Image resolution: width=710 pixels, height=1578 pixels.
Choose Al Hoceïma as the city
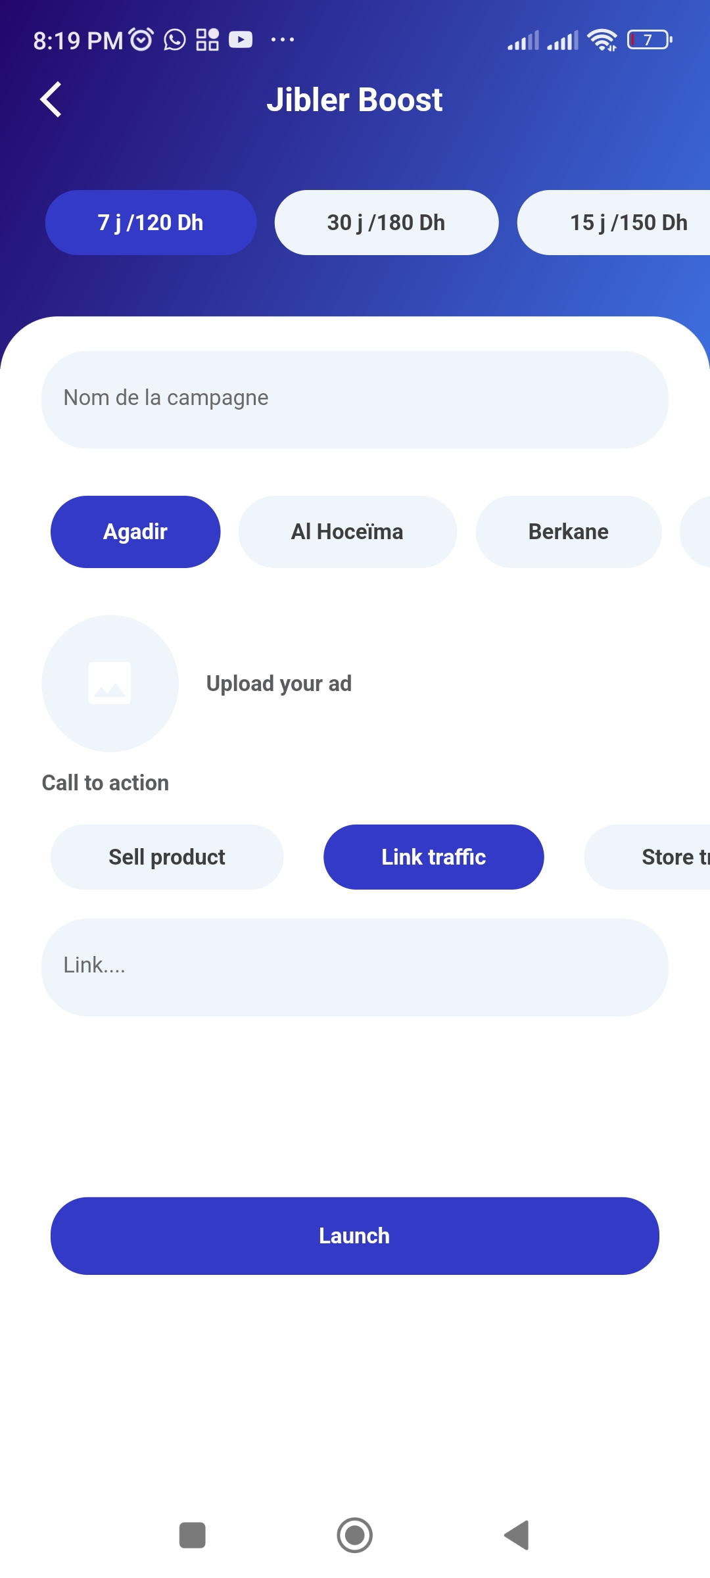348,531
